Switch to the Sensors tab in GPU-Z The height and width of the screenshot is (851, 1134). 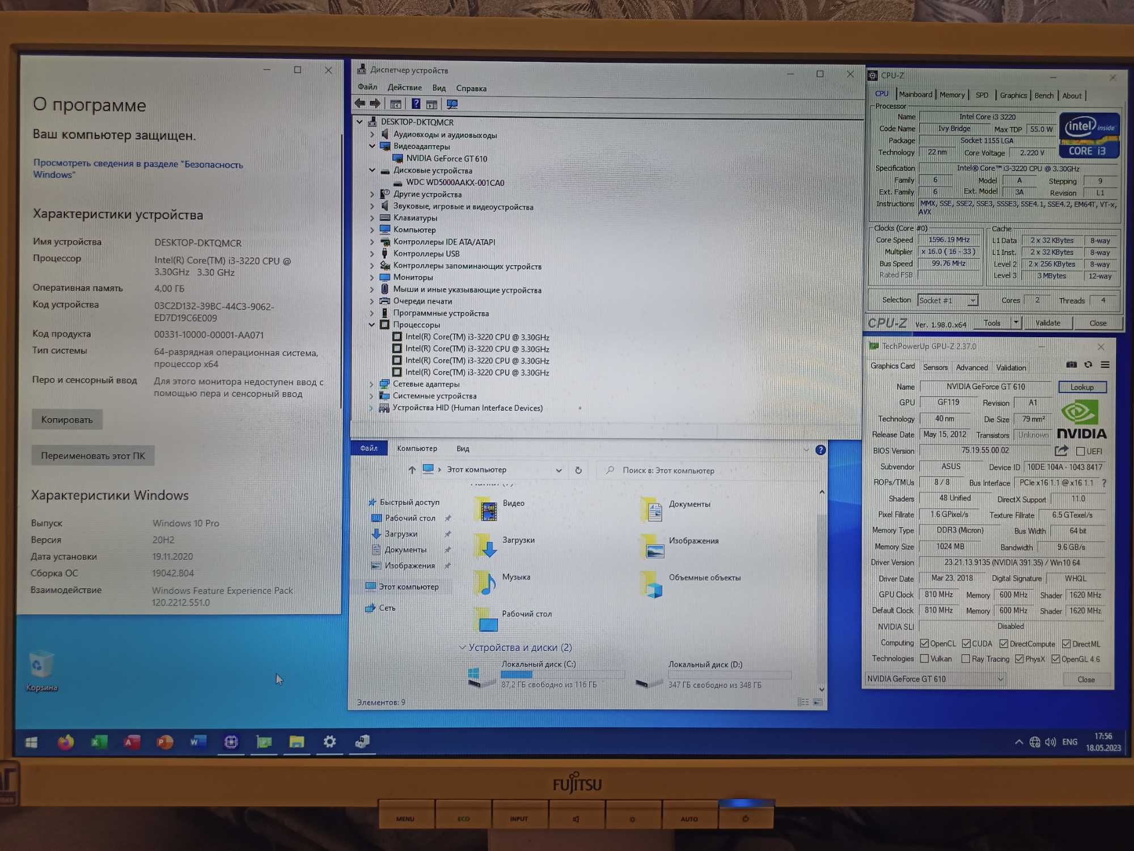[935, 367]
